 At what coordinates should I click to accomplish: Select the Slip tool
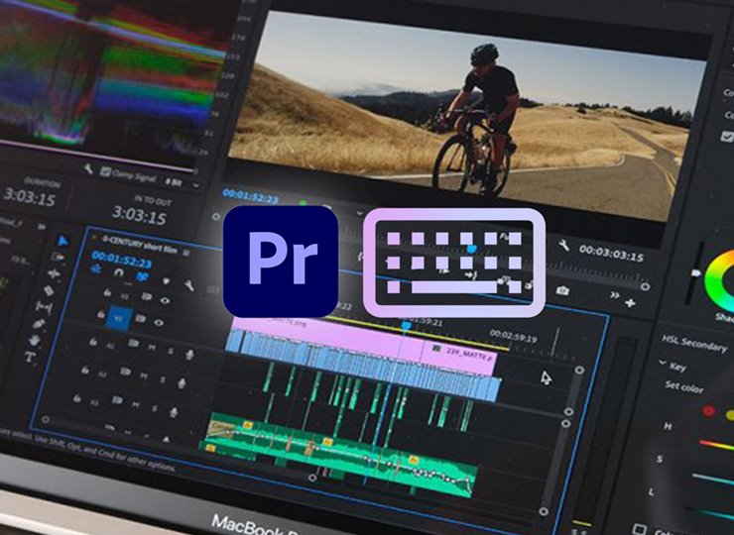point(44,307)
